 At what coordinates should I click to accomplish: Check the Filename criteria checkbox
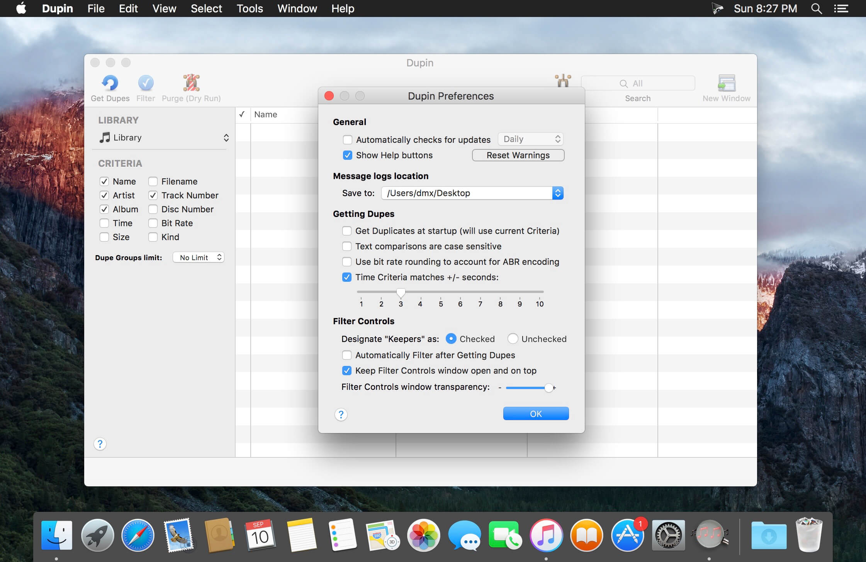click(153, 181)
